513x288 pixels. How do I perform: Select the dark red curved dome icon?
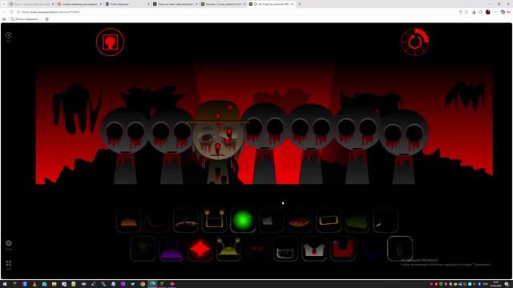[x=186, y=221]
